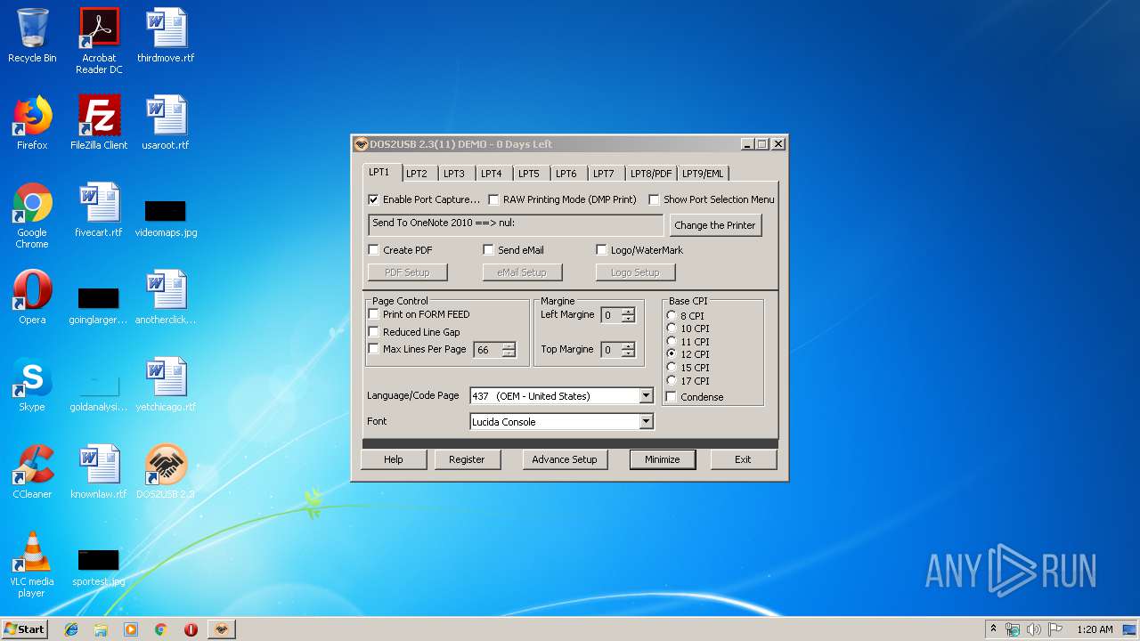Image resolution: width=1140 pixels, height=641 pixels.
Task: Click the Start button
Action: [24, 629]
